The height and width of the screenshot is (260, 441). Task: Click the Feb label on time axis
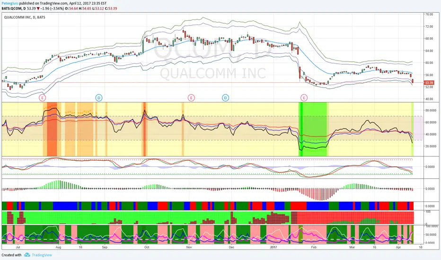point(314,247)
